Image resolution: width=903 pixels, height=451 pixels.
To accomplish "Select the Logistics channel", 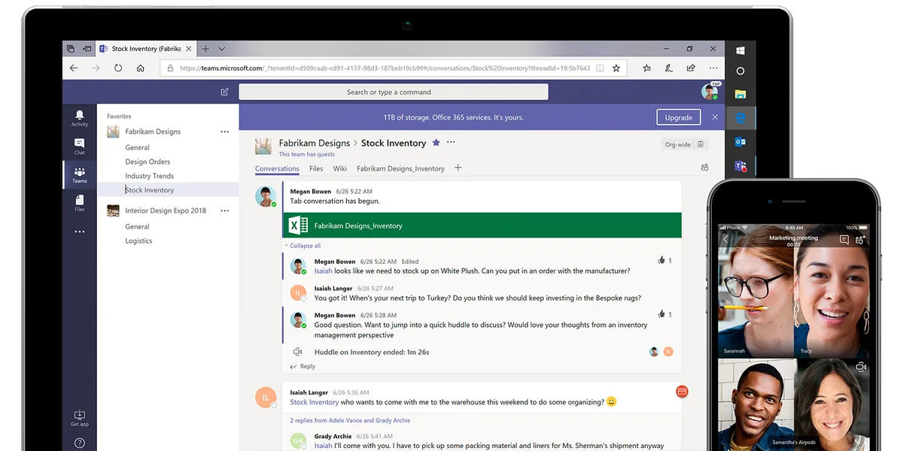I will click(x=138, y=241).
